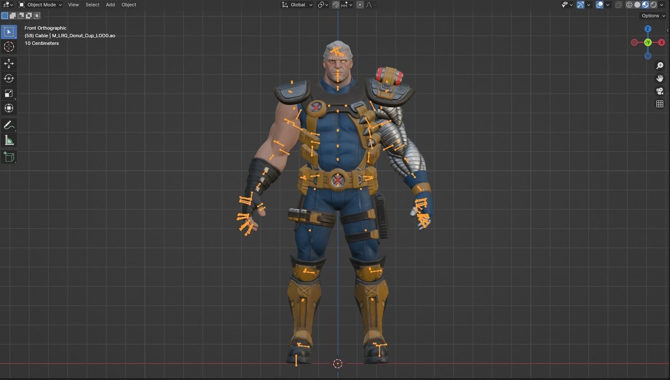Set selection mode to invert
This screenshot has height=380, width=670.
tap(29, 16)
